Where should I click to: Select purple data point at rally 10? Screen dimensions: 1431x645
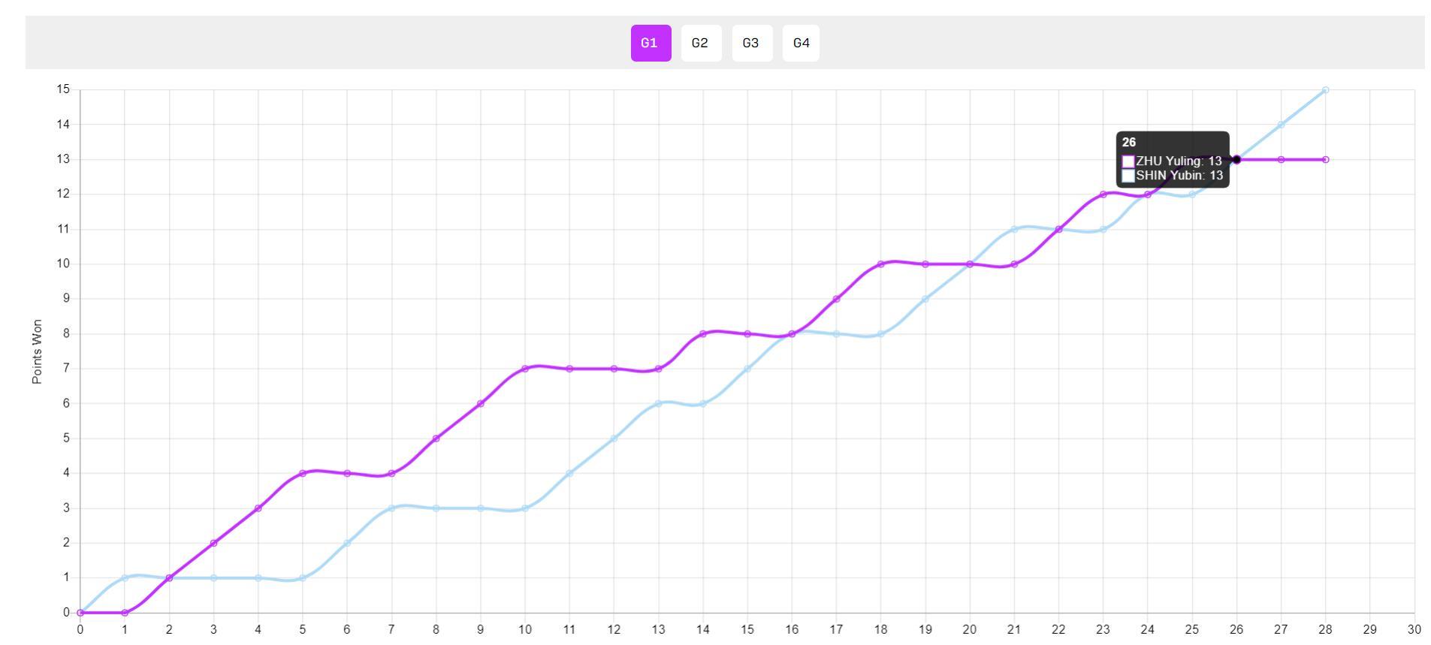point(525,369)
